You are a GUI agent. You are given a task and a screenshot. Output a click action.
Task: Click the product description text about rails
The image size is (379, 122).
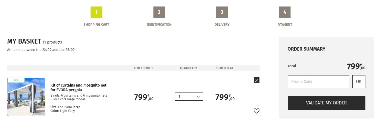coord(79,97)
